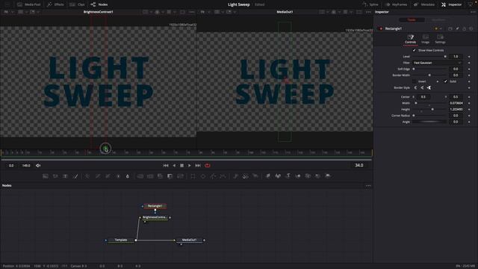Add a Merge node from the toolbar
The width and height of the screenshot is (478, 269).
tap(140, 176)
